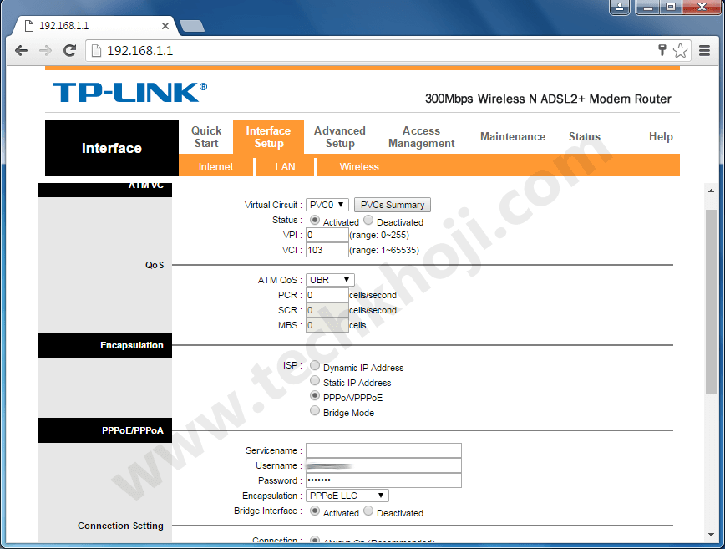Screen dimensions: 725x549
Task: Click the browser forward arrow
Action: click(x=45, y=50)
